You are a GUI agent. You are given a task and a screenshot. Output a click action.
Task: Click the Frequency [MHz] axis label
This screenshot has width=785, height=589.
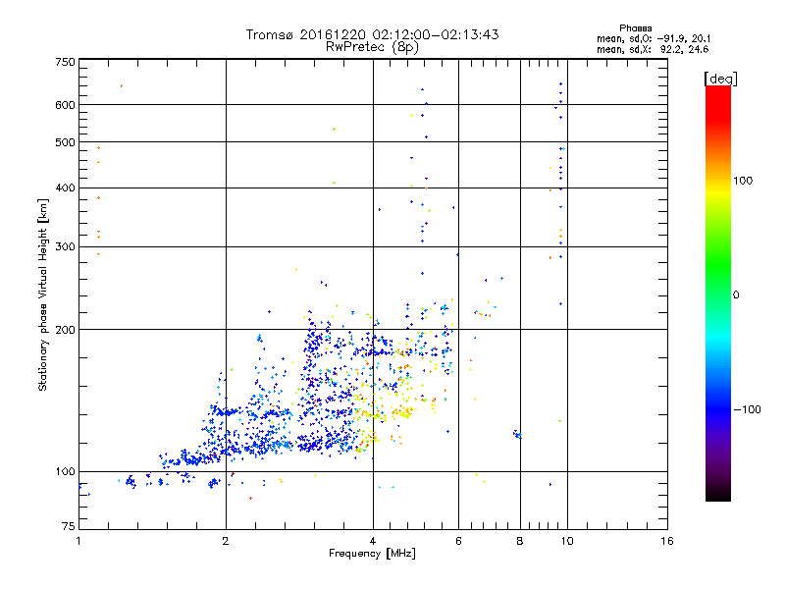372,554
